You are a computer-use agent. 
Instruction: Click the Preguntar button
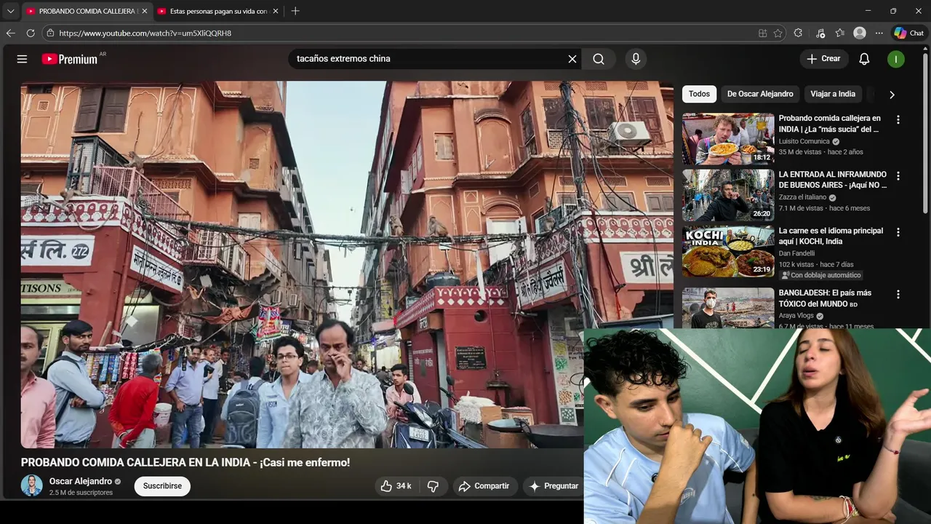click(x=554, y=486)
